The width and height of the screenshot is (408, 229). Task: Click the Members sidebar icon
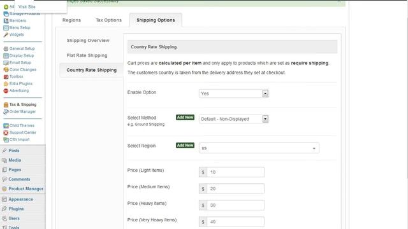click(x=6, y=21)
